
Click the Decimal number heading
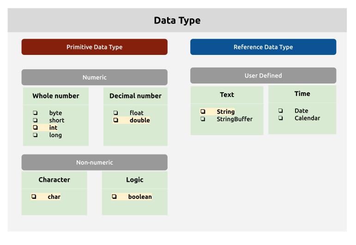(x=135, y=96)
